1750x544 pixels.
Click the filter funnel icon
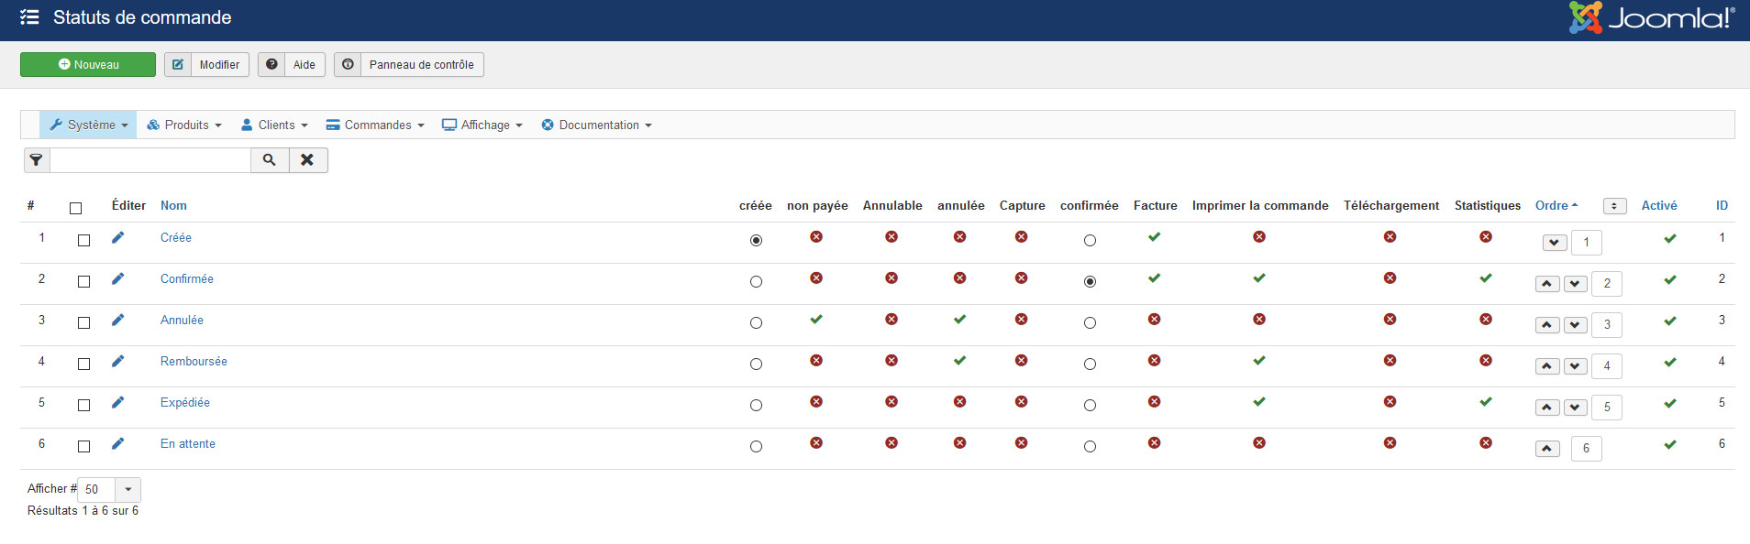coord(37,160)
